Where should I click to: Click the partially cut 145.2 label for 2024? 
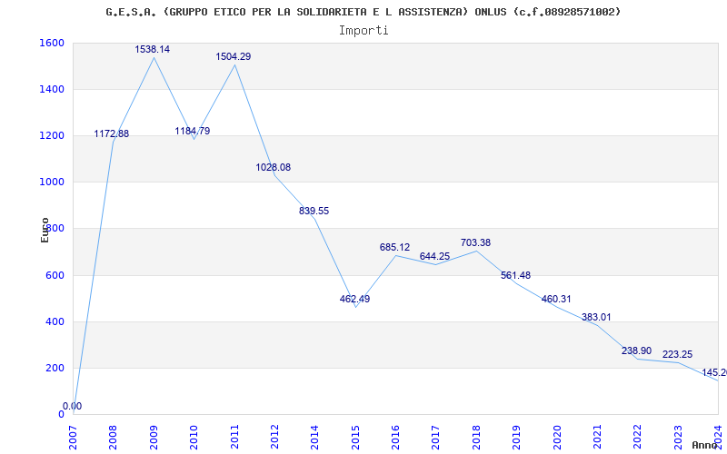point(714,372)
